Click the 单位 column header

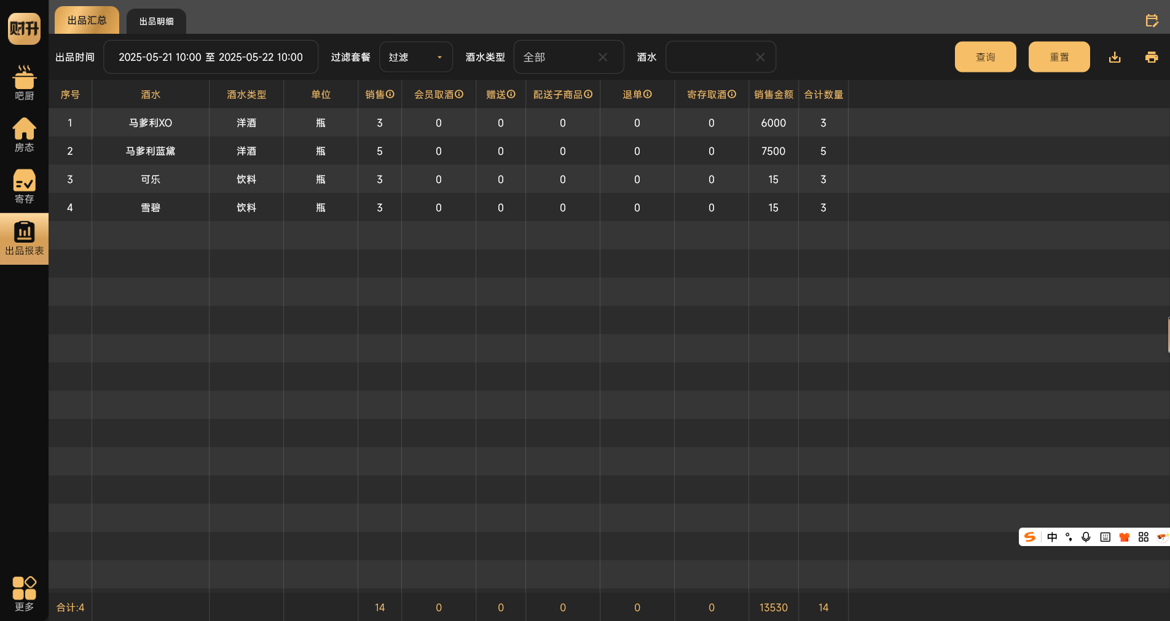pyautogui.click(x=321, y=95)
